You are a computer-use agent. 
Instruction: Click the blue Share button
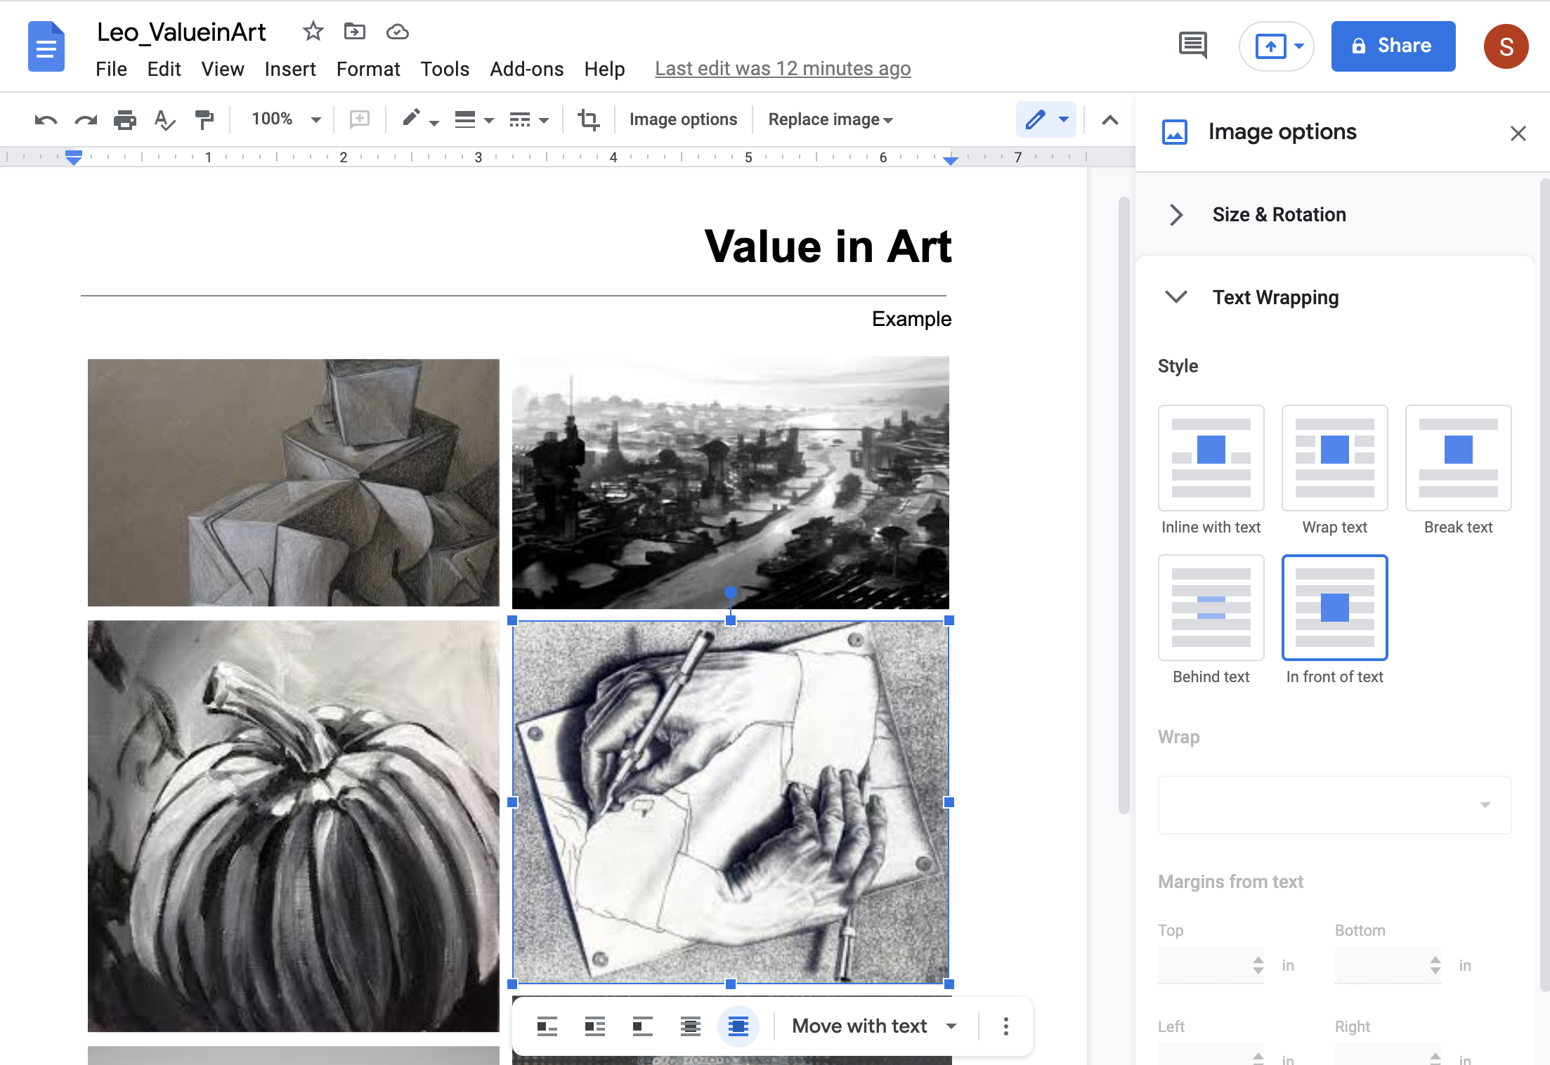[1393, 46]
